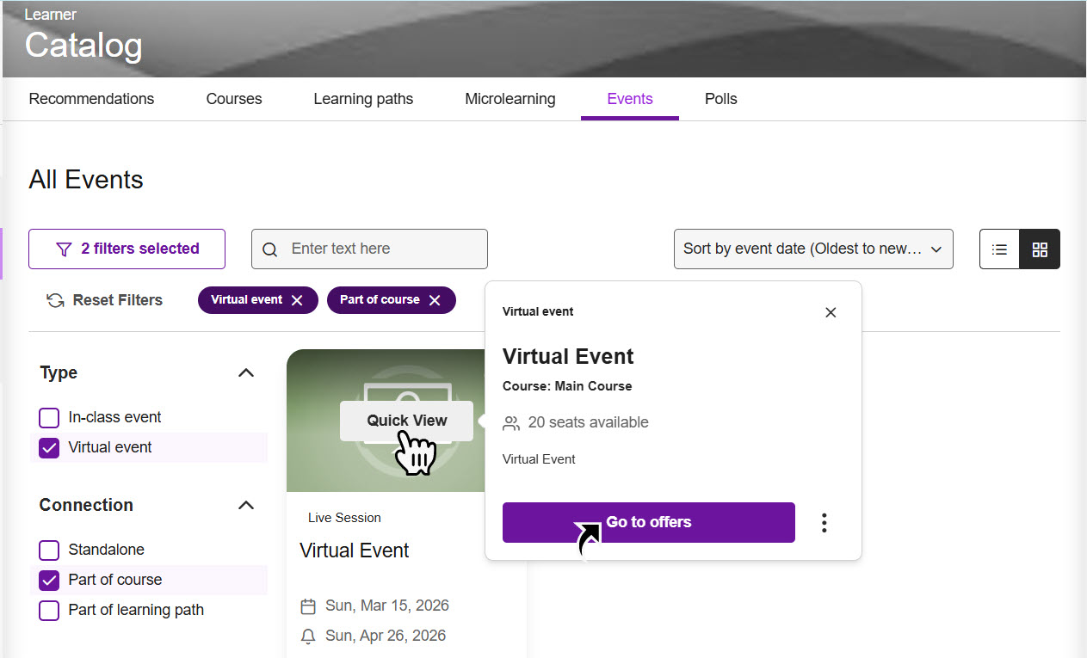Click the calendar icon next to event date
The height and width of the screenshot is (658, 1087).
[x=309, y=606]
